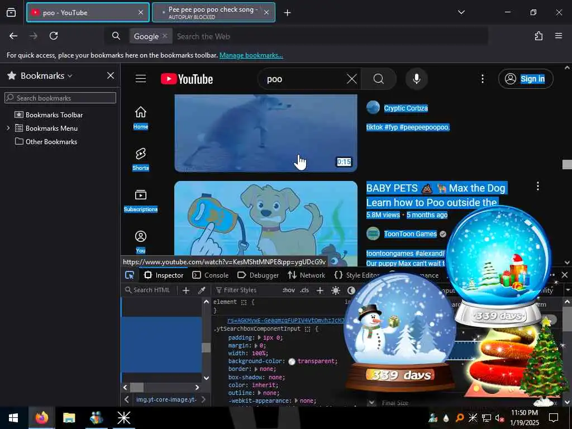Toggle dark color scheme simulation icon

pyautogui.click(x=351, y=290)
